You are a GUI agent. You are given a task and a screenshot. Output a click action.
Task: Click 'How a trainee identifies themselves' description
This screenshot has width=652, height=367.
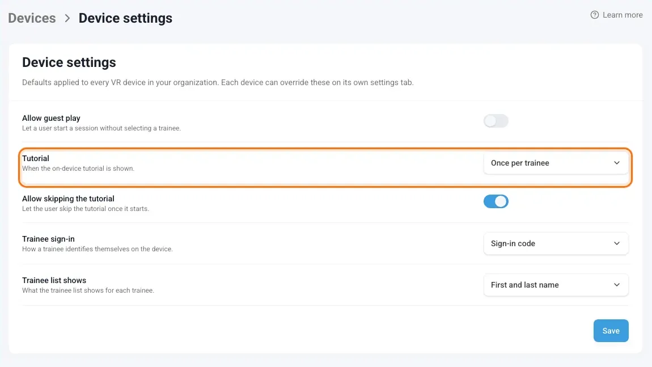click(98, 249)
